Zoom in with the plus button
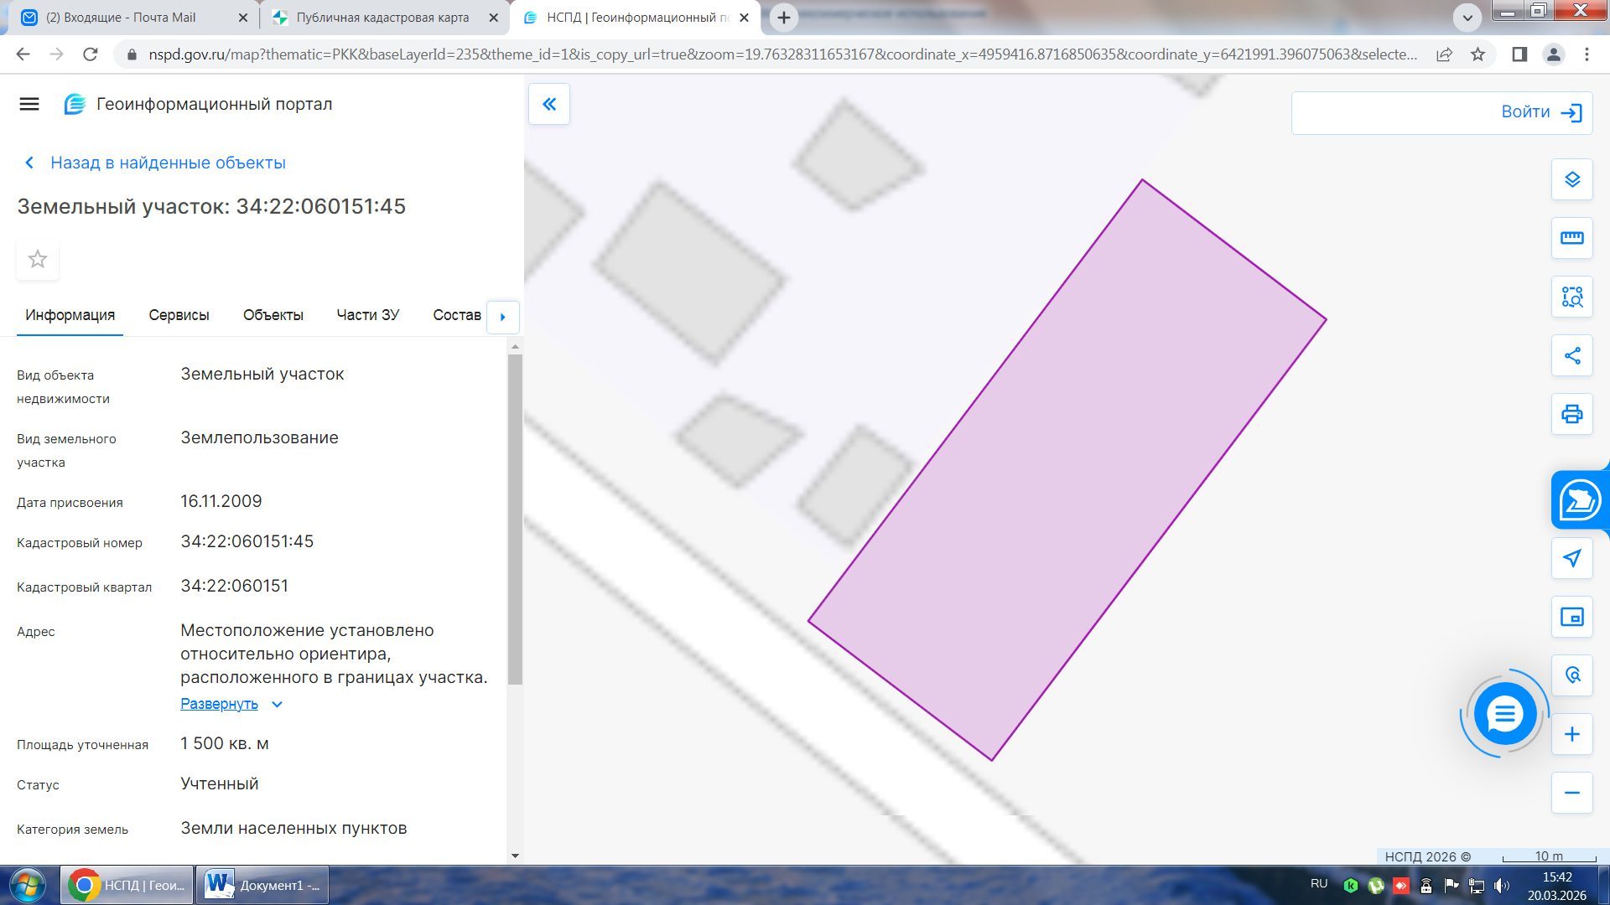The image size is (1610, 905). pos(1571,735)
